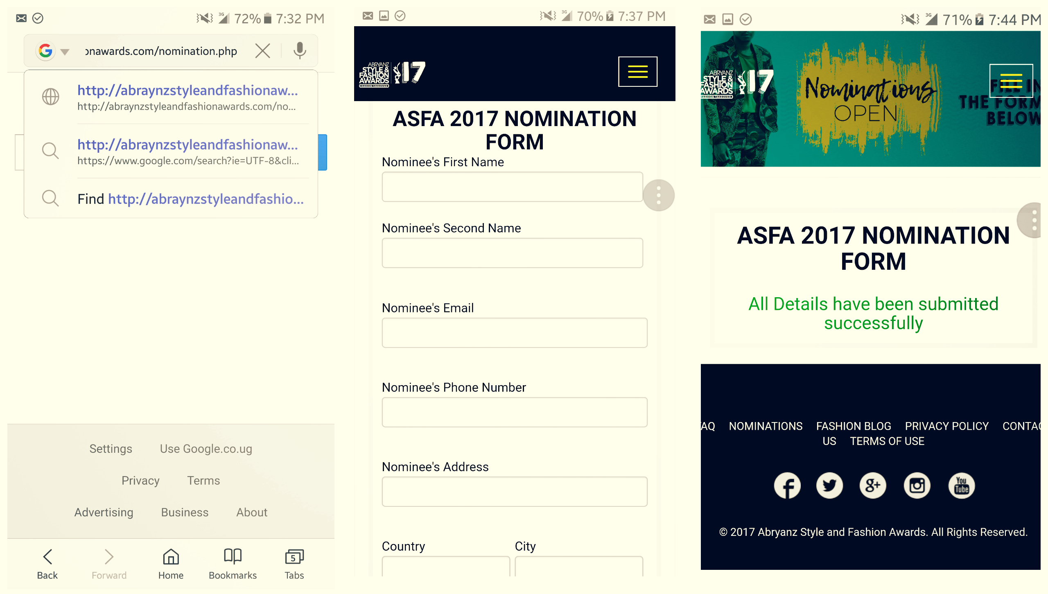Image resolution: width=1048 pixels, height=594 pixels.
Task: Tap Abryanz awards logo on the green banner
Action: 737,84
